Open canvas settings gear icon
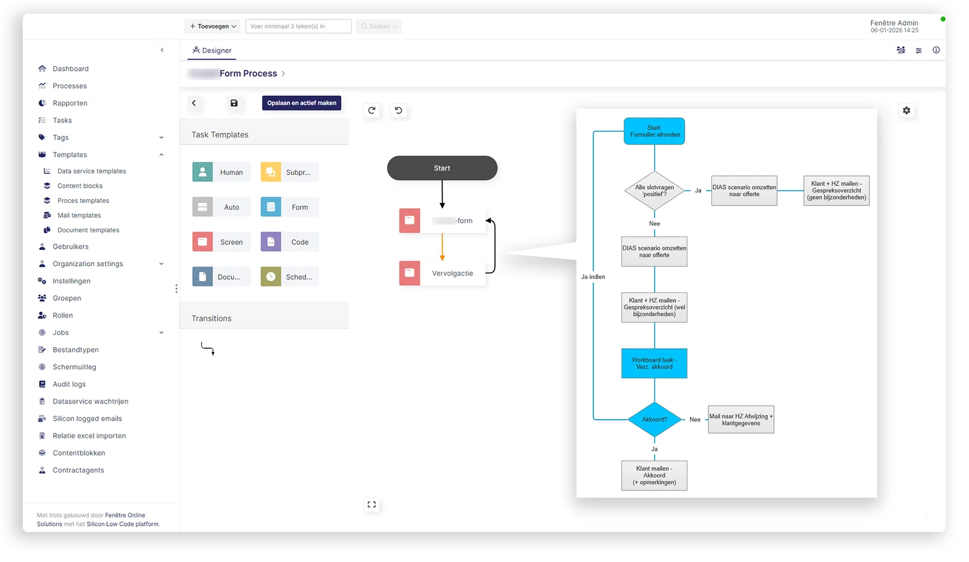Image resolution: width=969 pixels, height=562 pixels. coord(907,110)
